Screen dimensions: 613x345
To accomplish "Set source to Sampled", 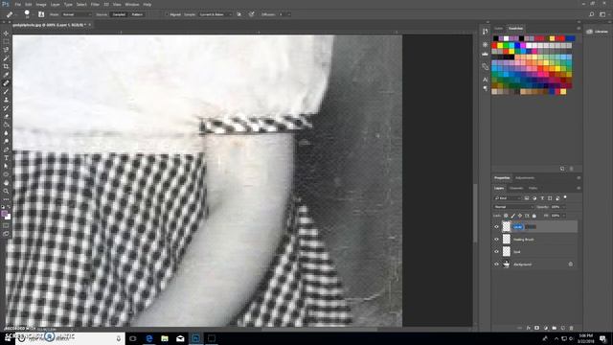I will [x=119, y=14].
